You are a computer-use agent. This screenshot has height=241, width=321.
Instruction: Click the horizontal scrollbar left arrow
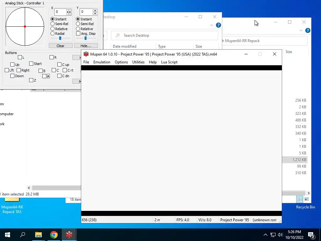click(29, 188)
